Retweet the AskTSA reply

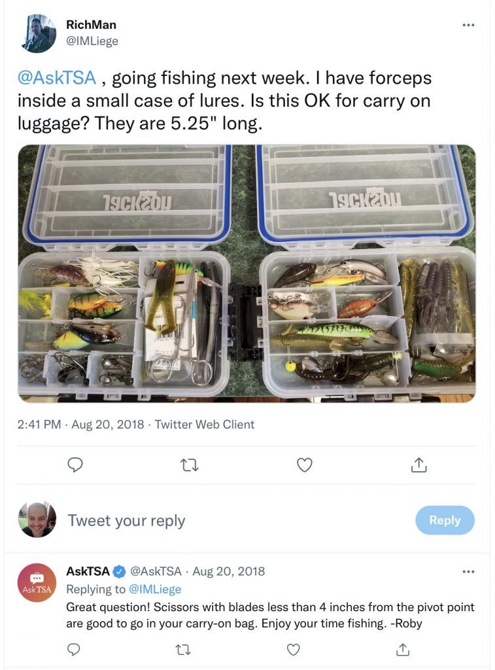[183, 650]
